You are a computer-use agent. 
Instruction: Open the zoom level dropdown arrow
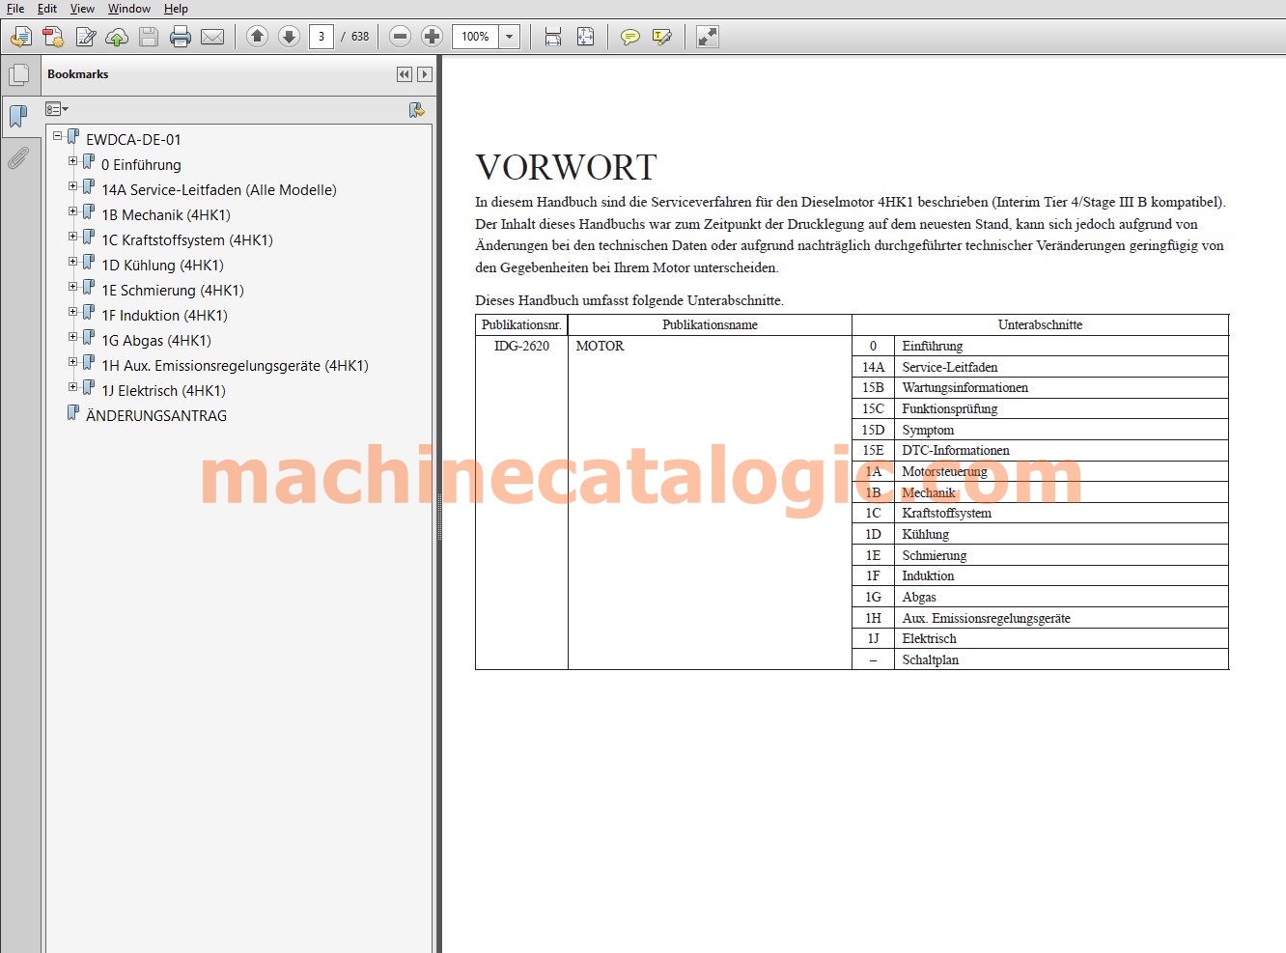pos(510,37)
